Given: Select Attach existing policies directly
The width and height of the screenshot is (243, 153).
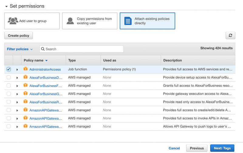Looking at the screenshot, I should [x=147, y=21].
